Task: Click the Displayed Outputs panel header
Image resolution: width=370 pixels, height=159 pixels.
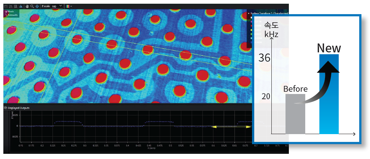Action: click(19, 108)
